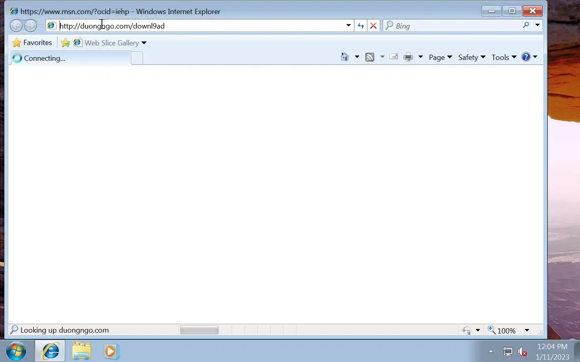This screenshot has height=362, width=580.
Task: Expand the Web Slice Gallery dropdown arrow
Action: 144,43
